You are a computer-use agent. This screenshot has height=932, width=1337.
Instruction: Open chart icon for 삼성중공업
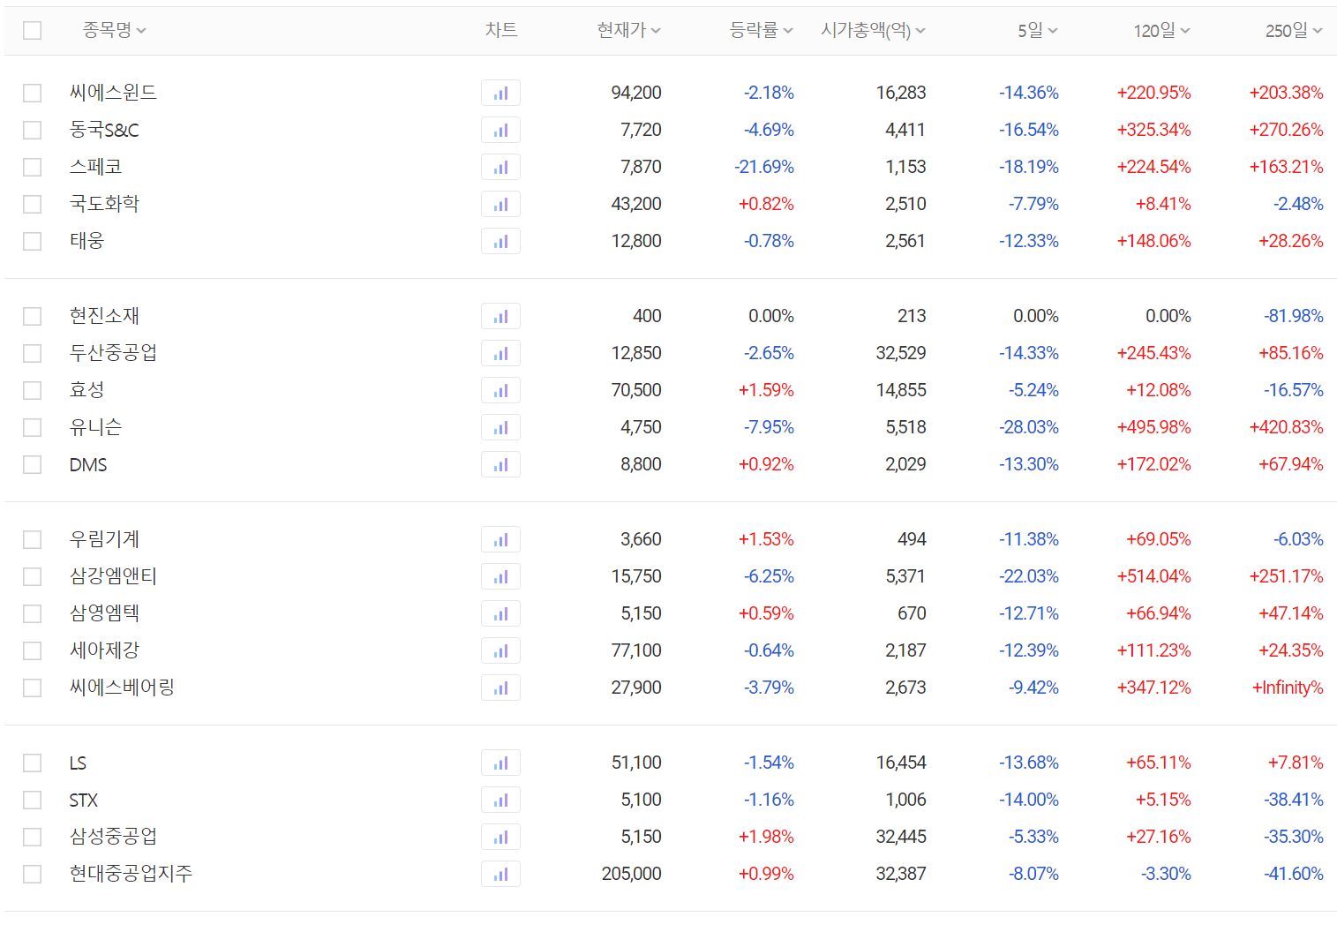500,837
